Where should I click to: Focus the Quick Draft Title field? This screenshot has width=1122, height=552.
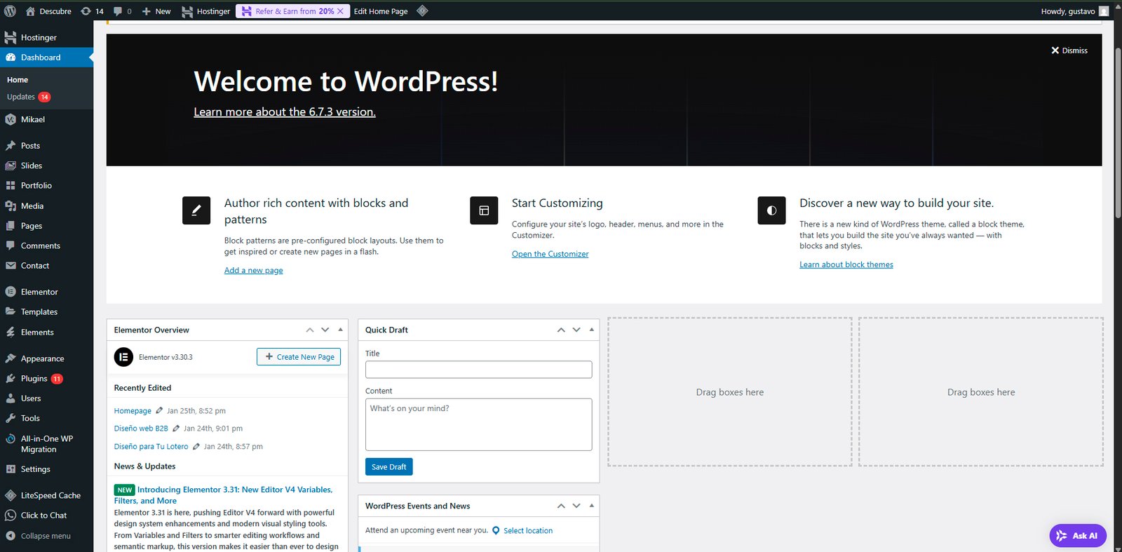478,370
